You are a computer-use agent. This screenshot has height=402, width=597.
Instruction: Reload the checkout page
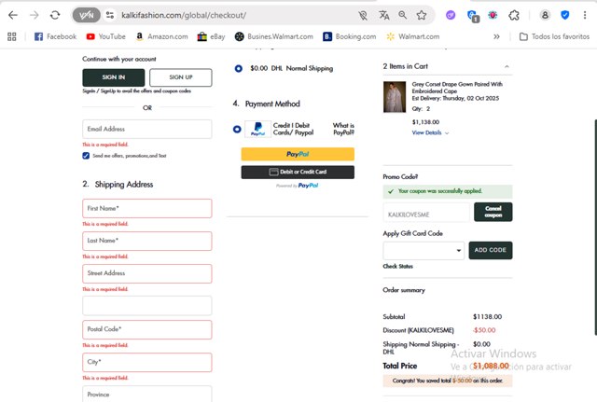[55, 15]
